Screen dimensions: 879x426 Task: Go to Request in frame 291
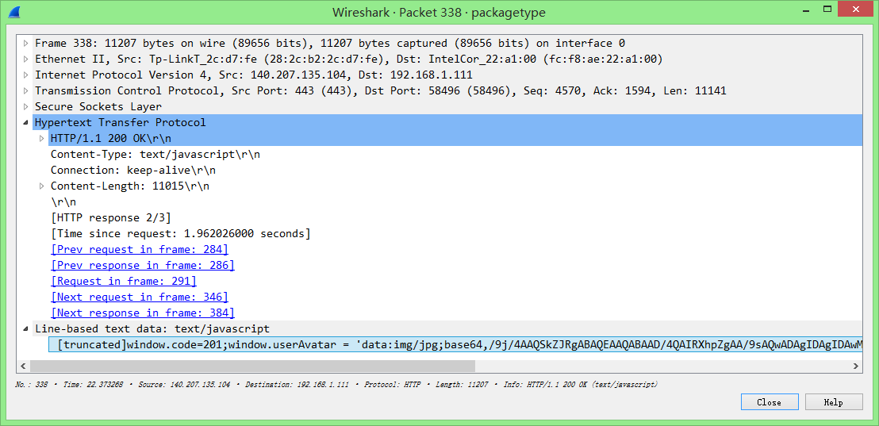[124, 281]
